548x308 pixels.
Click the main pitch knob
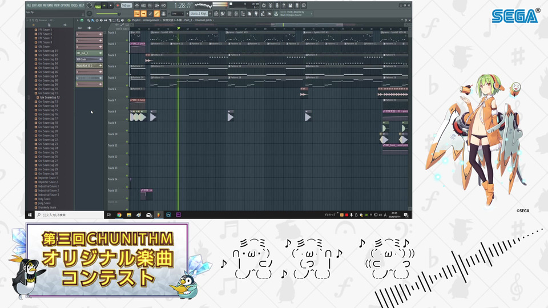89,13
